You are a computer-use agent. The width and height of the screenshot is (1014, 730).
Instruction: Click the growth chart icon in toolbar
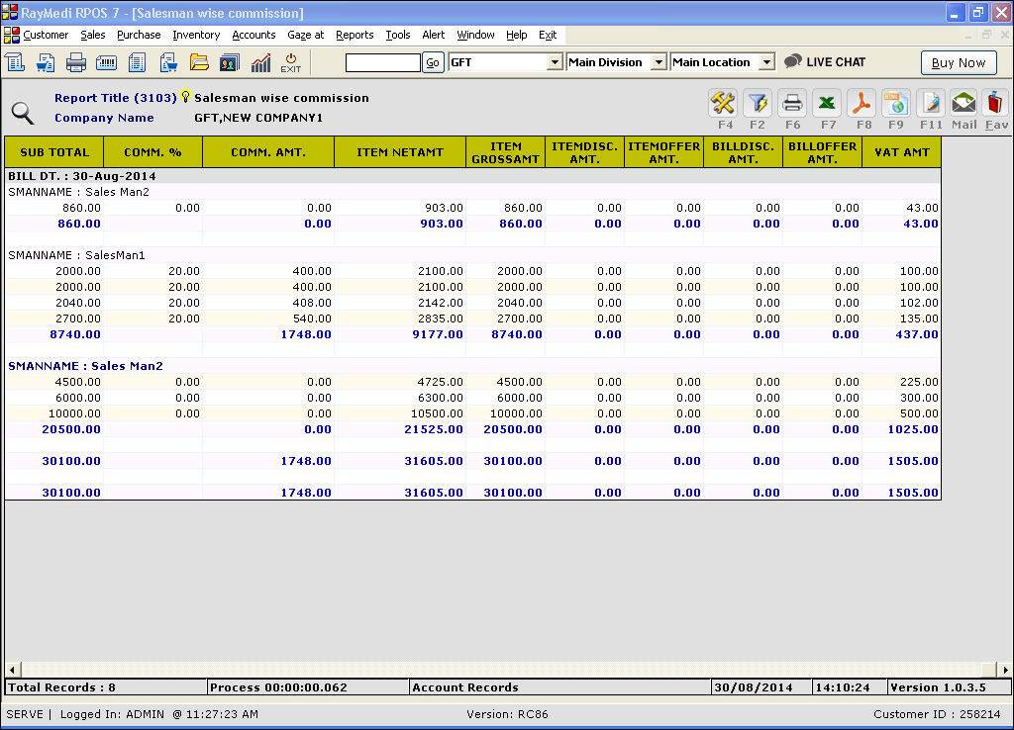(x=260, y=63)
